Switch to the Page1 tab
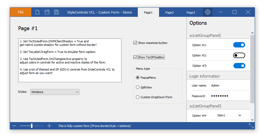Screen dimensions: 265x140 [148, 12]
